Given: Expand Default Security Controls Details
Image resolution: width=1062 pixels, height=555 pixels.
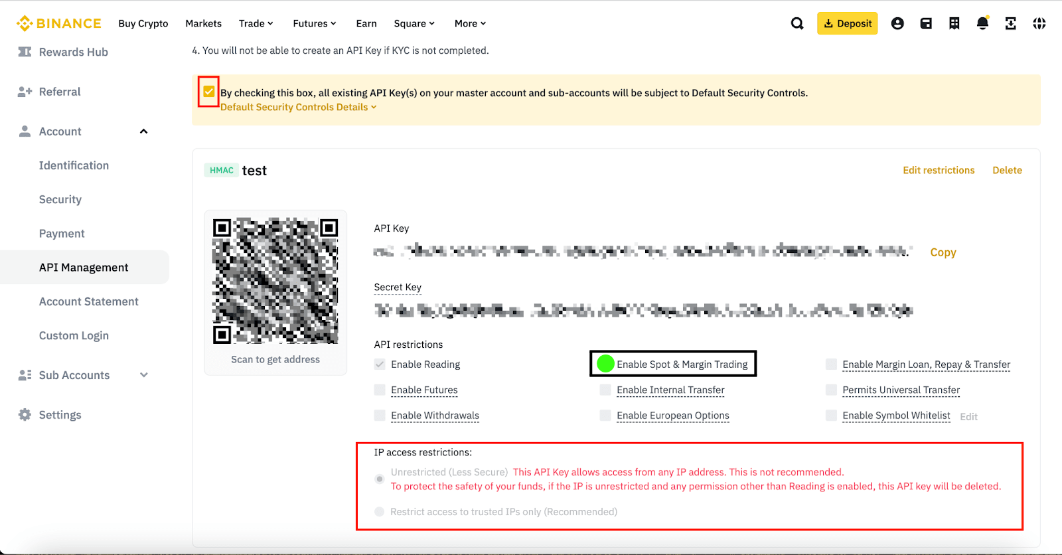Looking at the screenshot, I should (x=299, y=107).
